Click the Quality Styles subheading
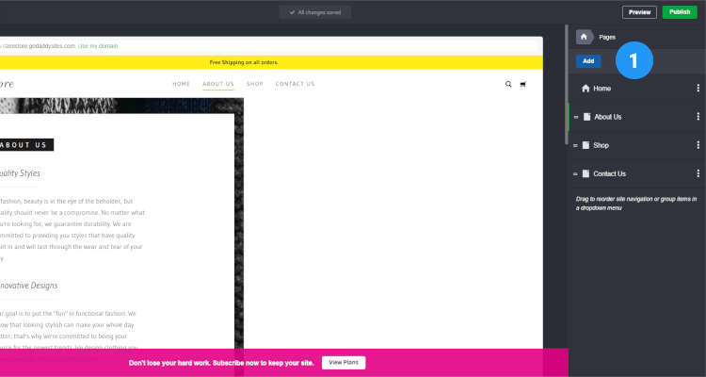 coord(20,173)
